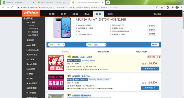
Task: Open the 商城 navigation menu
Action: click(110, 14)
